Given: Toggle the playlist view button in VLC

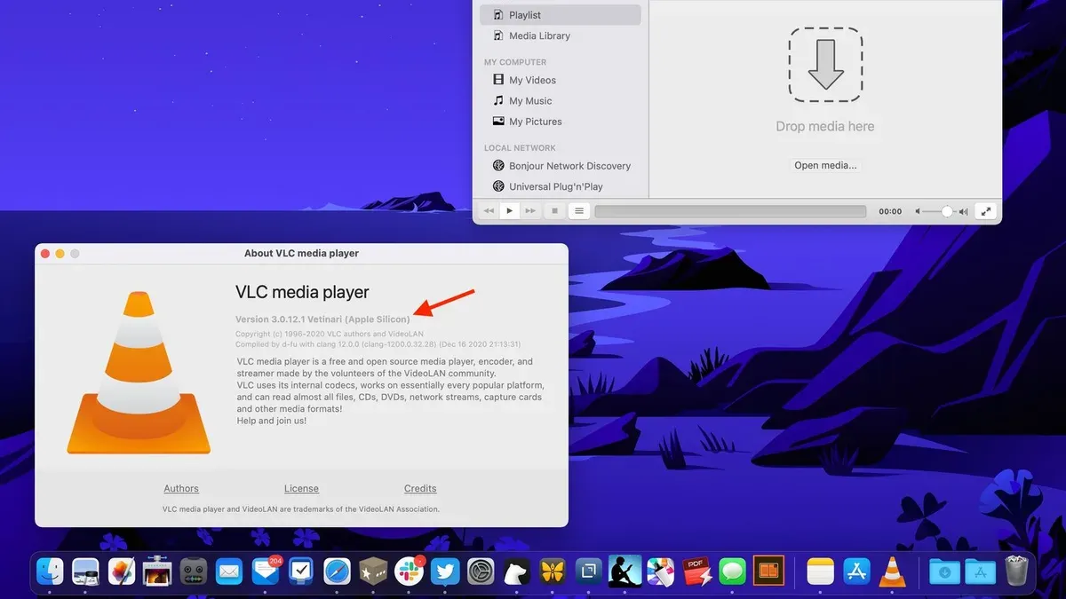Looking at the screenshot, I should click(579, 211).
